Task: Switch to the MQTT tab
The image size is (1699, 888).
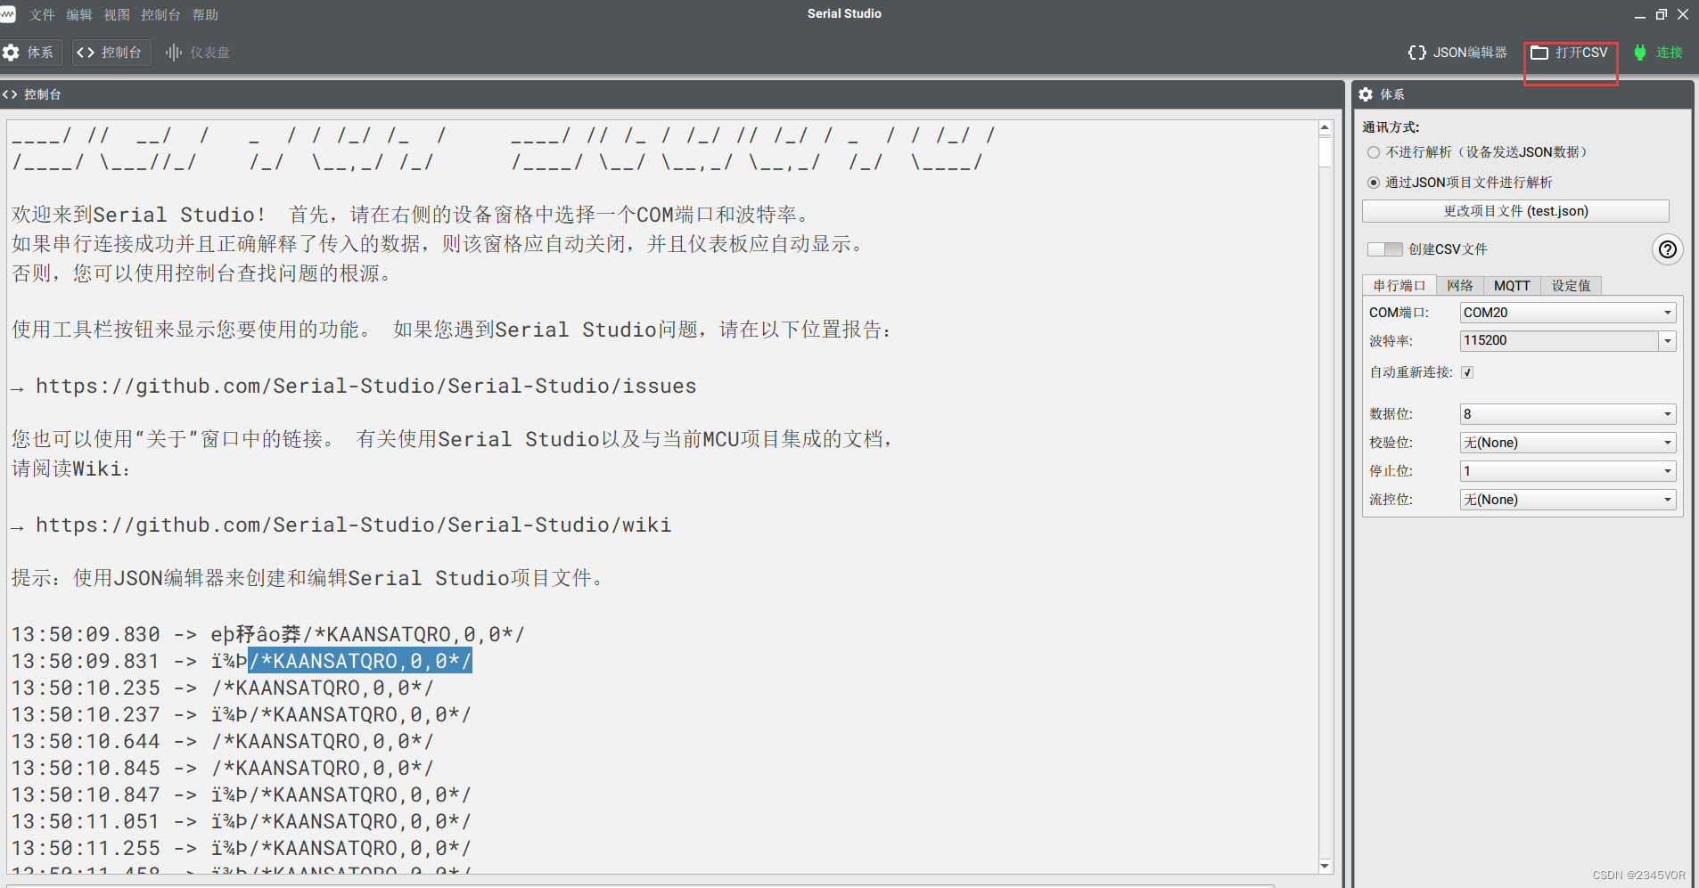Action: click(x=1512, y=285)
